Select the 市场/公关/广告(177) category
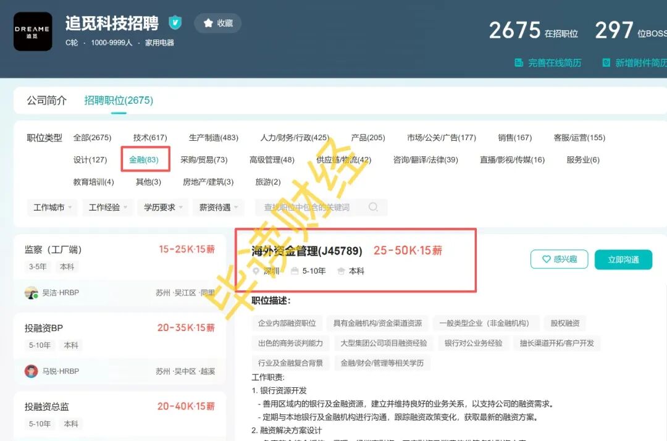 tap(442, 138)
